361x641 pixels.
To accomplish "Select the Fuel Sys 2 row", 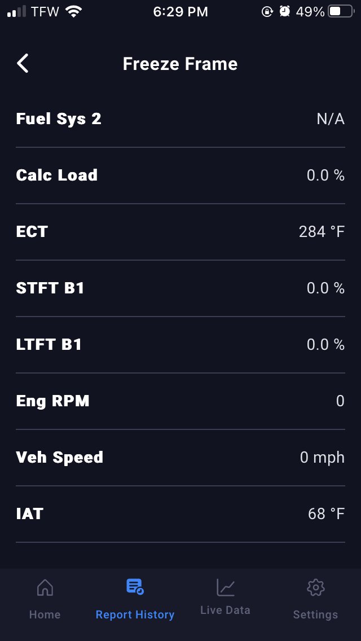I will [180, 119].
